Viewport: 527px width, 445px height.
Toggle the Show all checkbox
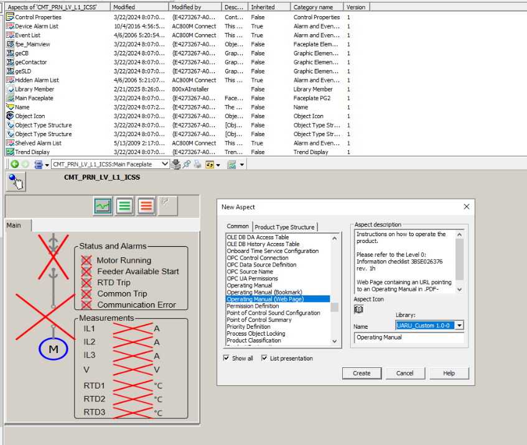click(226, 358)
